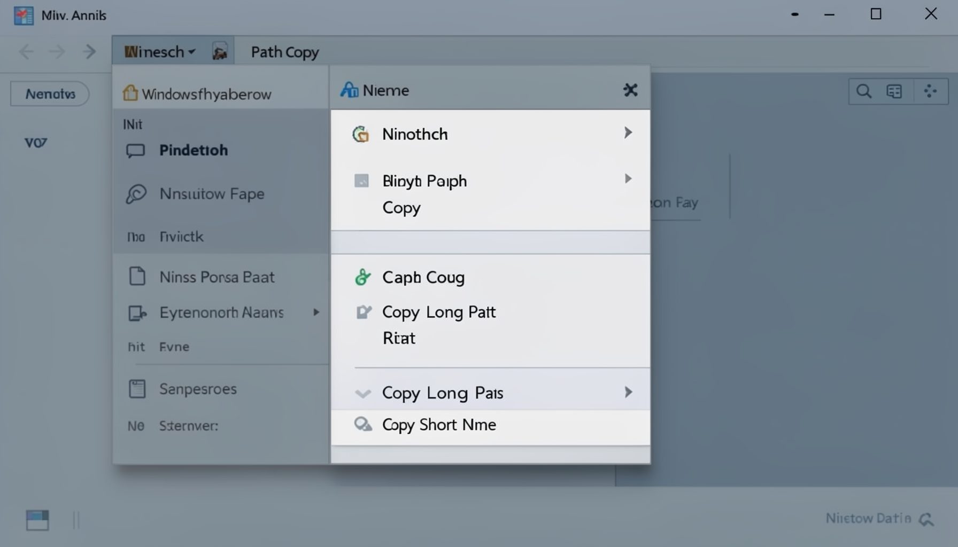The height and width of the screenshot is (547, 958).
Task: Click the Eytenonorh Naans icon
Action: pos(137,313)
